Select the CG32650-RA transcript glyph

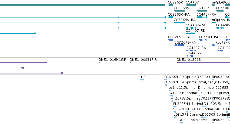tap(171, 17)
